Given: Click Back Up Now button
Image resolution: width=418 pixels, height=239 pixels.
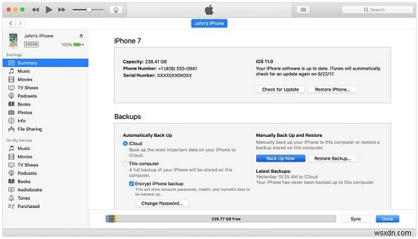Looking at the screenshot, I should click(281, 158).
